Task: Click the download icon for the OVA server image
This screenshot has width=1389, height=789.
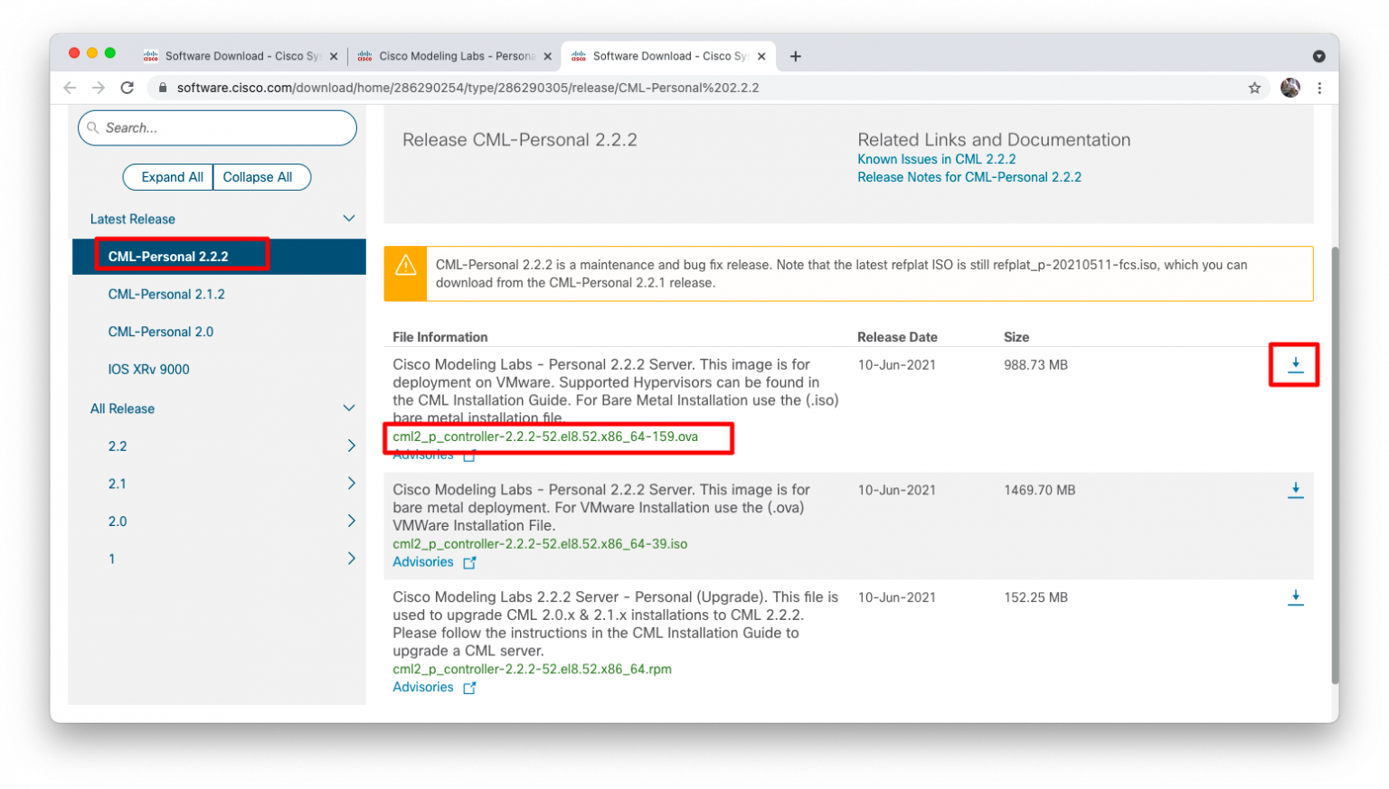Action: 1295,364
